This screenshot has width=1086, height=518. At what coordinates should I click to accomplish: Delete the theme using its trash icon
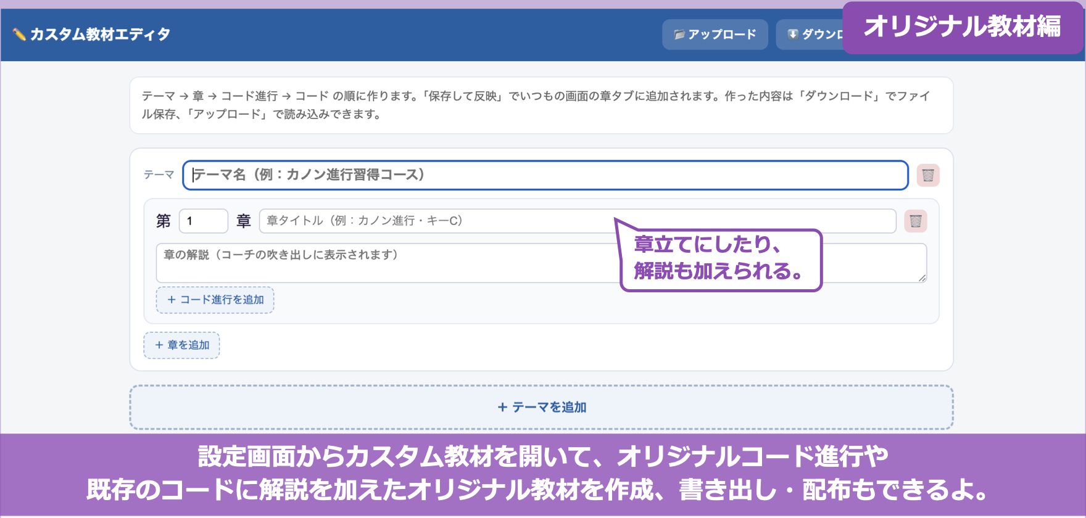[x=928, y=175]
